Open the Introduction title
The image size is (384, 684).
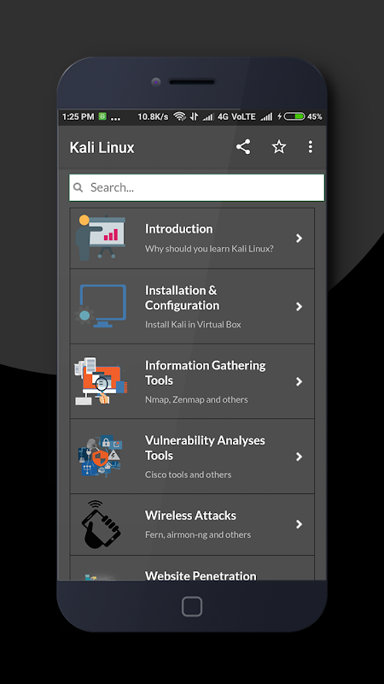[x=179, y=228]
